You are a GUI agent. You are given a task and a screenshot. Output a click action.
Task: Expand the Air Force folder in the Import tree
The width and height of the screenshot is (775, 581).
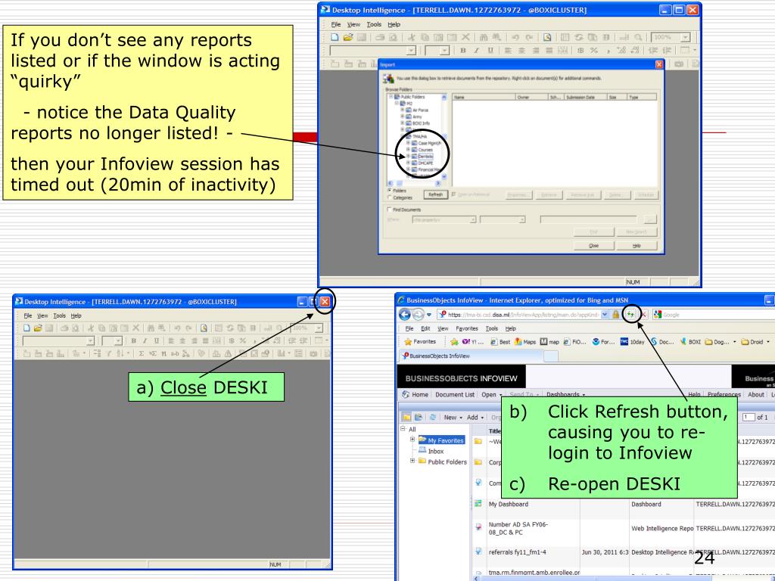[x=403, y=110]
